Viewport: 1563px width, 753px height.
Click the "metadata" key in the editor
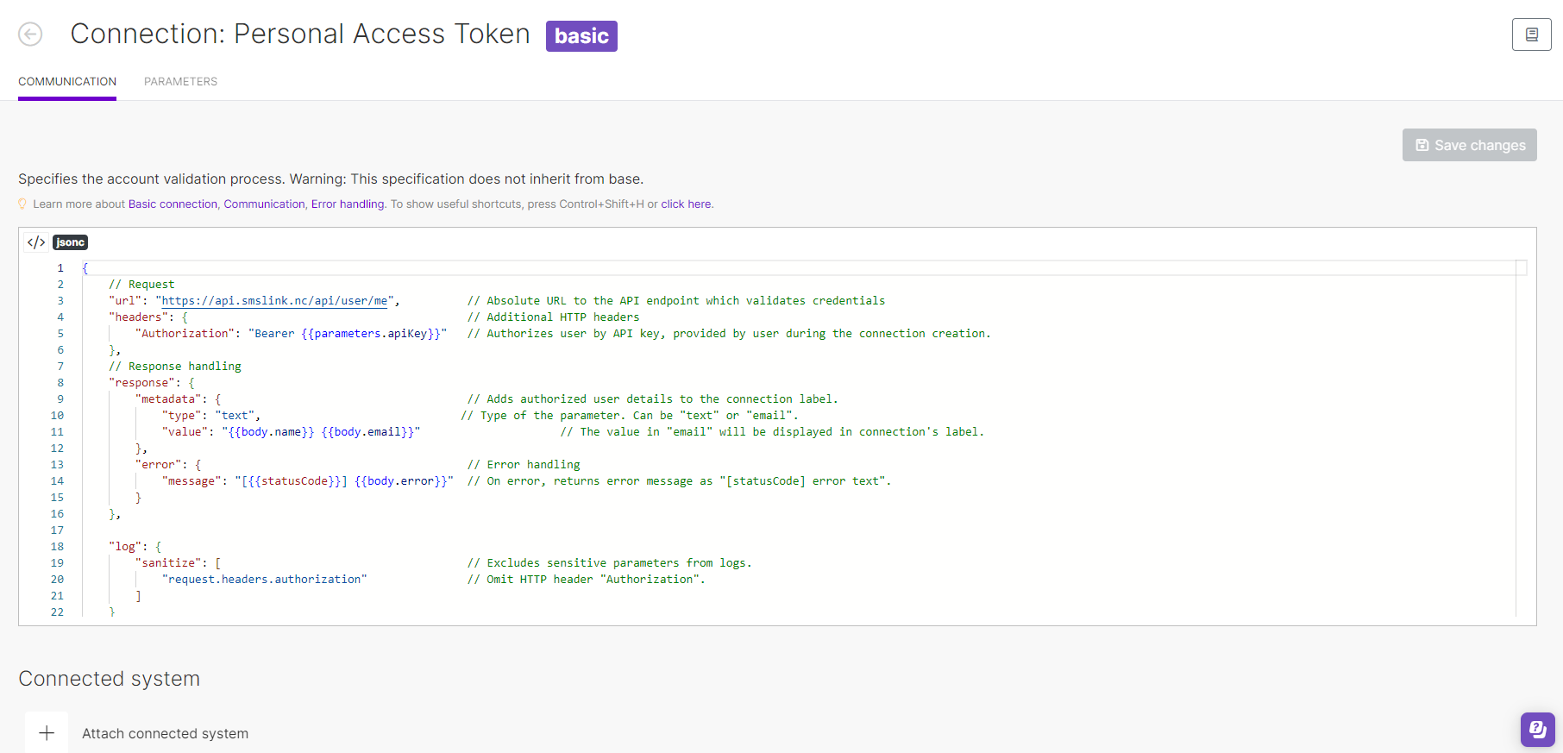click(168, 399)
